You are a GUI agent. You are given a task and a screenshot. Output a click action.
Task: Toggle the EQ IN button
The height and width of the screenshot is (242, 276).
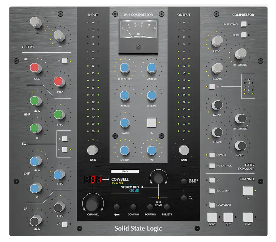pos(65,149)
